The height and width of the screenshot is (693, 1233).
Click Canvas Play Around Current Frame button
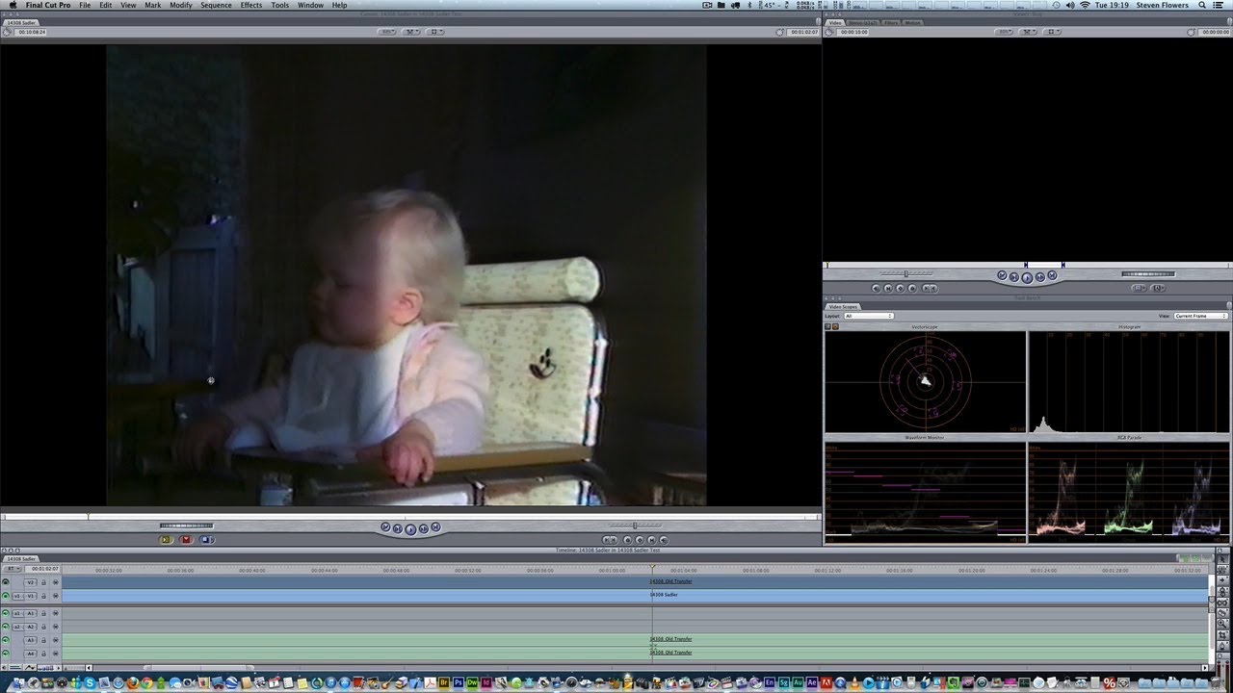(x=423, y=528)
